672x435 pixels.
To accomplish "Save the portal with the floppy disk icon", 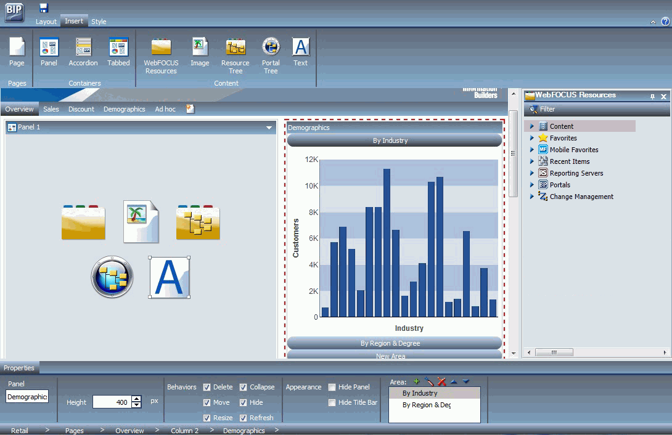I will pos(44,8).
